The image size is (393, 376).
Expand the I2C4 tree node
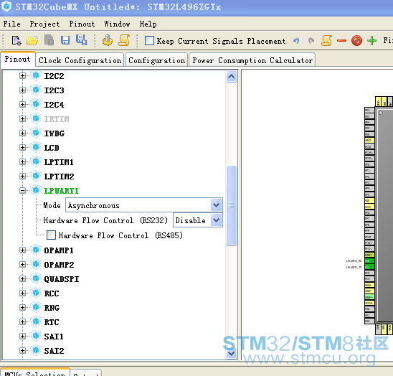(x=22, y=104)
